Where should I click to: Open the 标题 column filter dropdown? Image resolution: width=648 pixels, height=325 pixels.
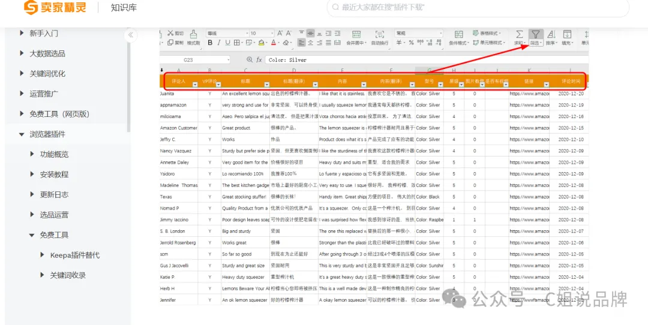click(266, 84)
